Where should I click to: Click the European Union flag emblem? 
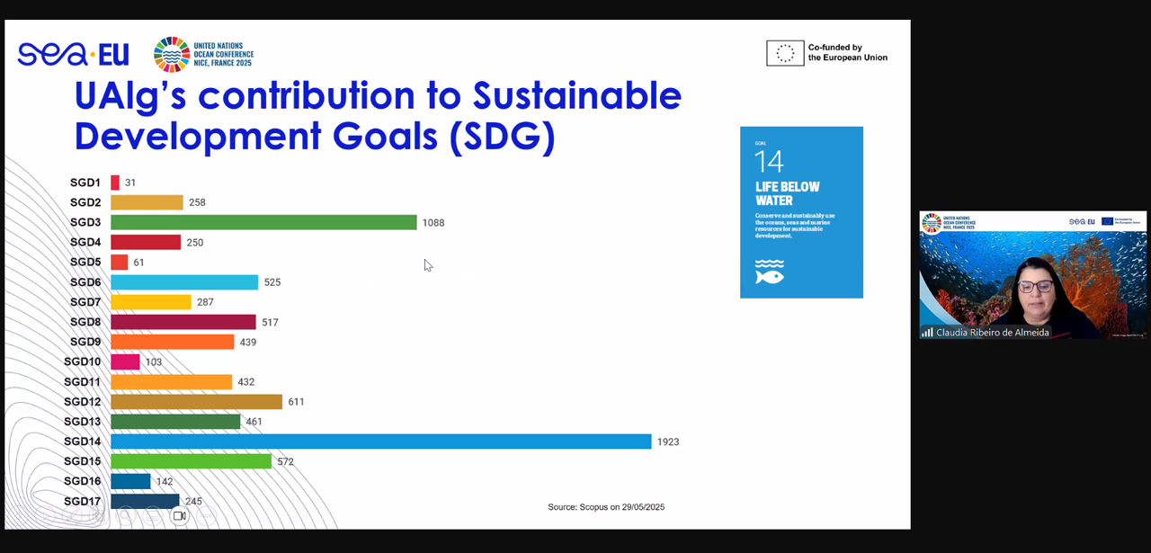coord(785,53)
